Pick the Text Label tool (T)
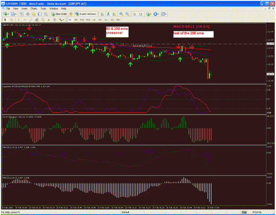The image size is (276, 215). [55, 20]
